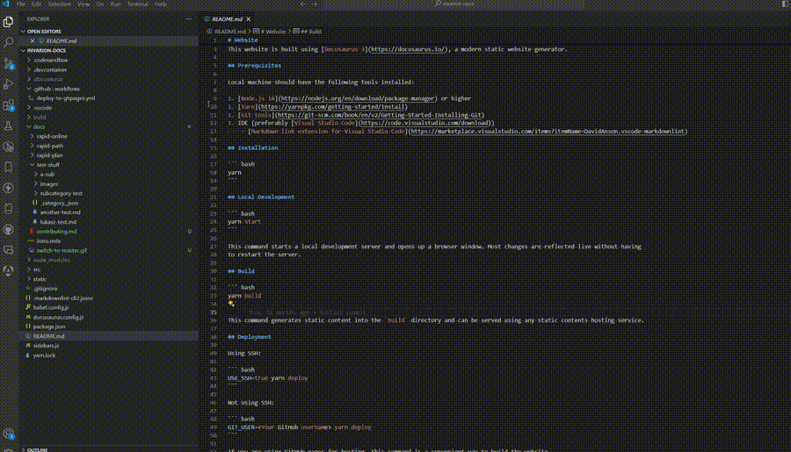Open lukasz-test.md in Explorer
Screen dimensions: 791x452
click(x=58, y=222)
